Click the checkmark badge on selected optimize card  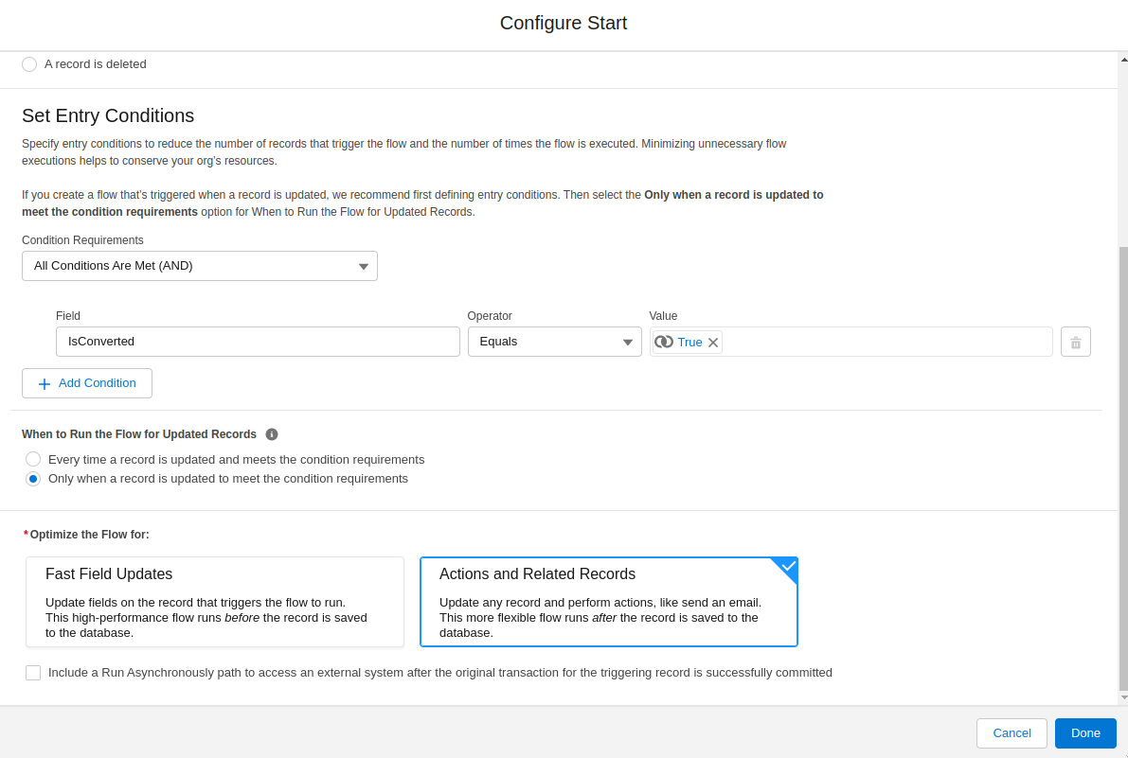788,566
